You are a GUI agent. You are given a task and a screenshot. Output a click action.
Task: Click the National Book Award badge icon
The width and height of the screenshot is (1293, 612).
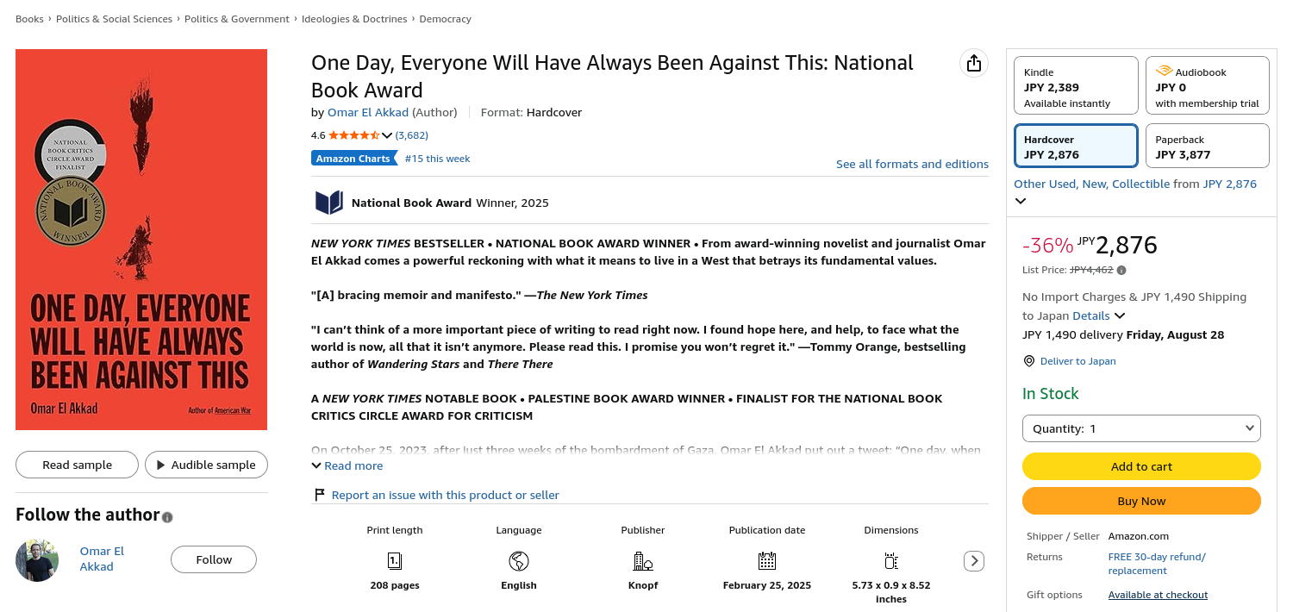329,203
